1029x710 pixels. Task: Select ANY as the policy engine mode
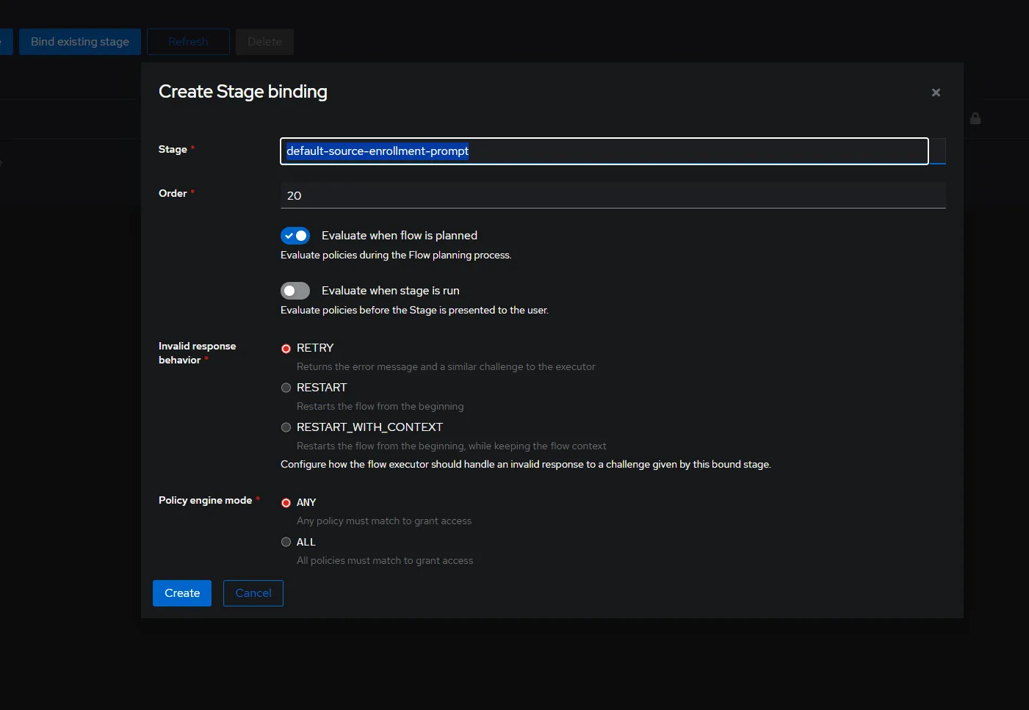click(286, 503)
